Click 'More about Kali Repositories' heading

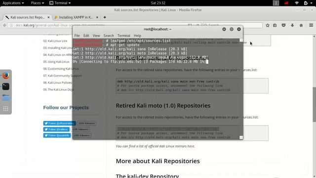point(158,161)
